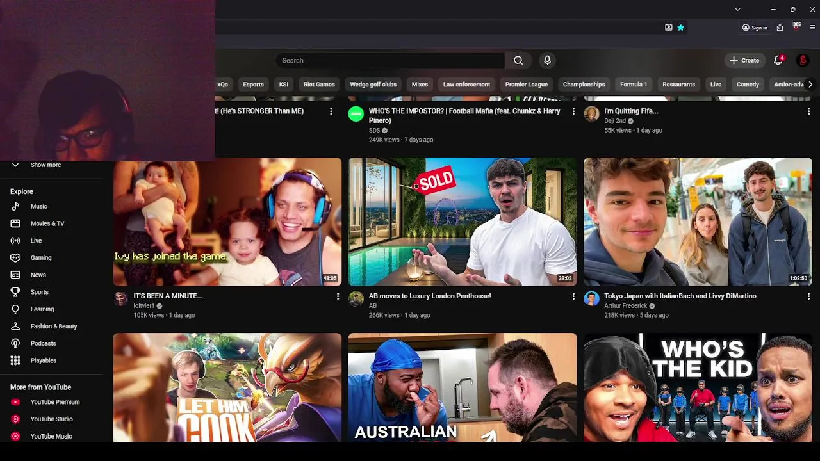820x461 pixels.
Task: Open browser extensions puzzle icon
Action: click(780, 28)
